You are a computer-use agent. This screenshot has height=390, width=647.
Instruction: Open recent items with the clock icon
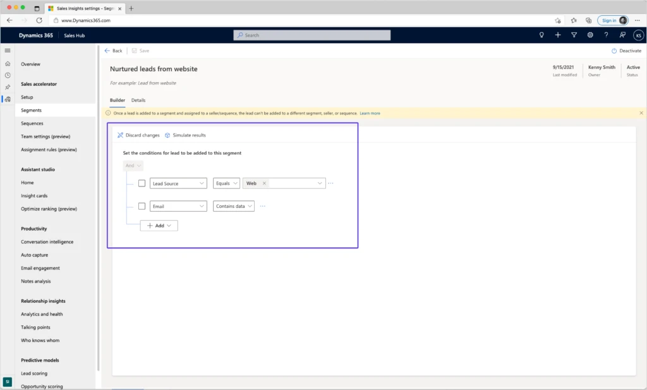coord(8,76)
